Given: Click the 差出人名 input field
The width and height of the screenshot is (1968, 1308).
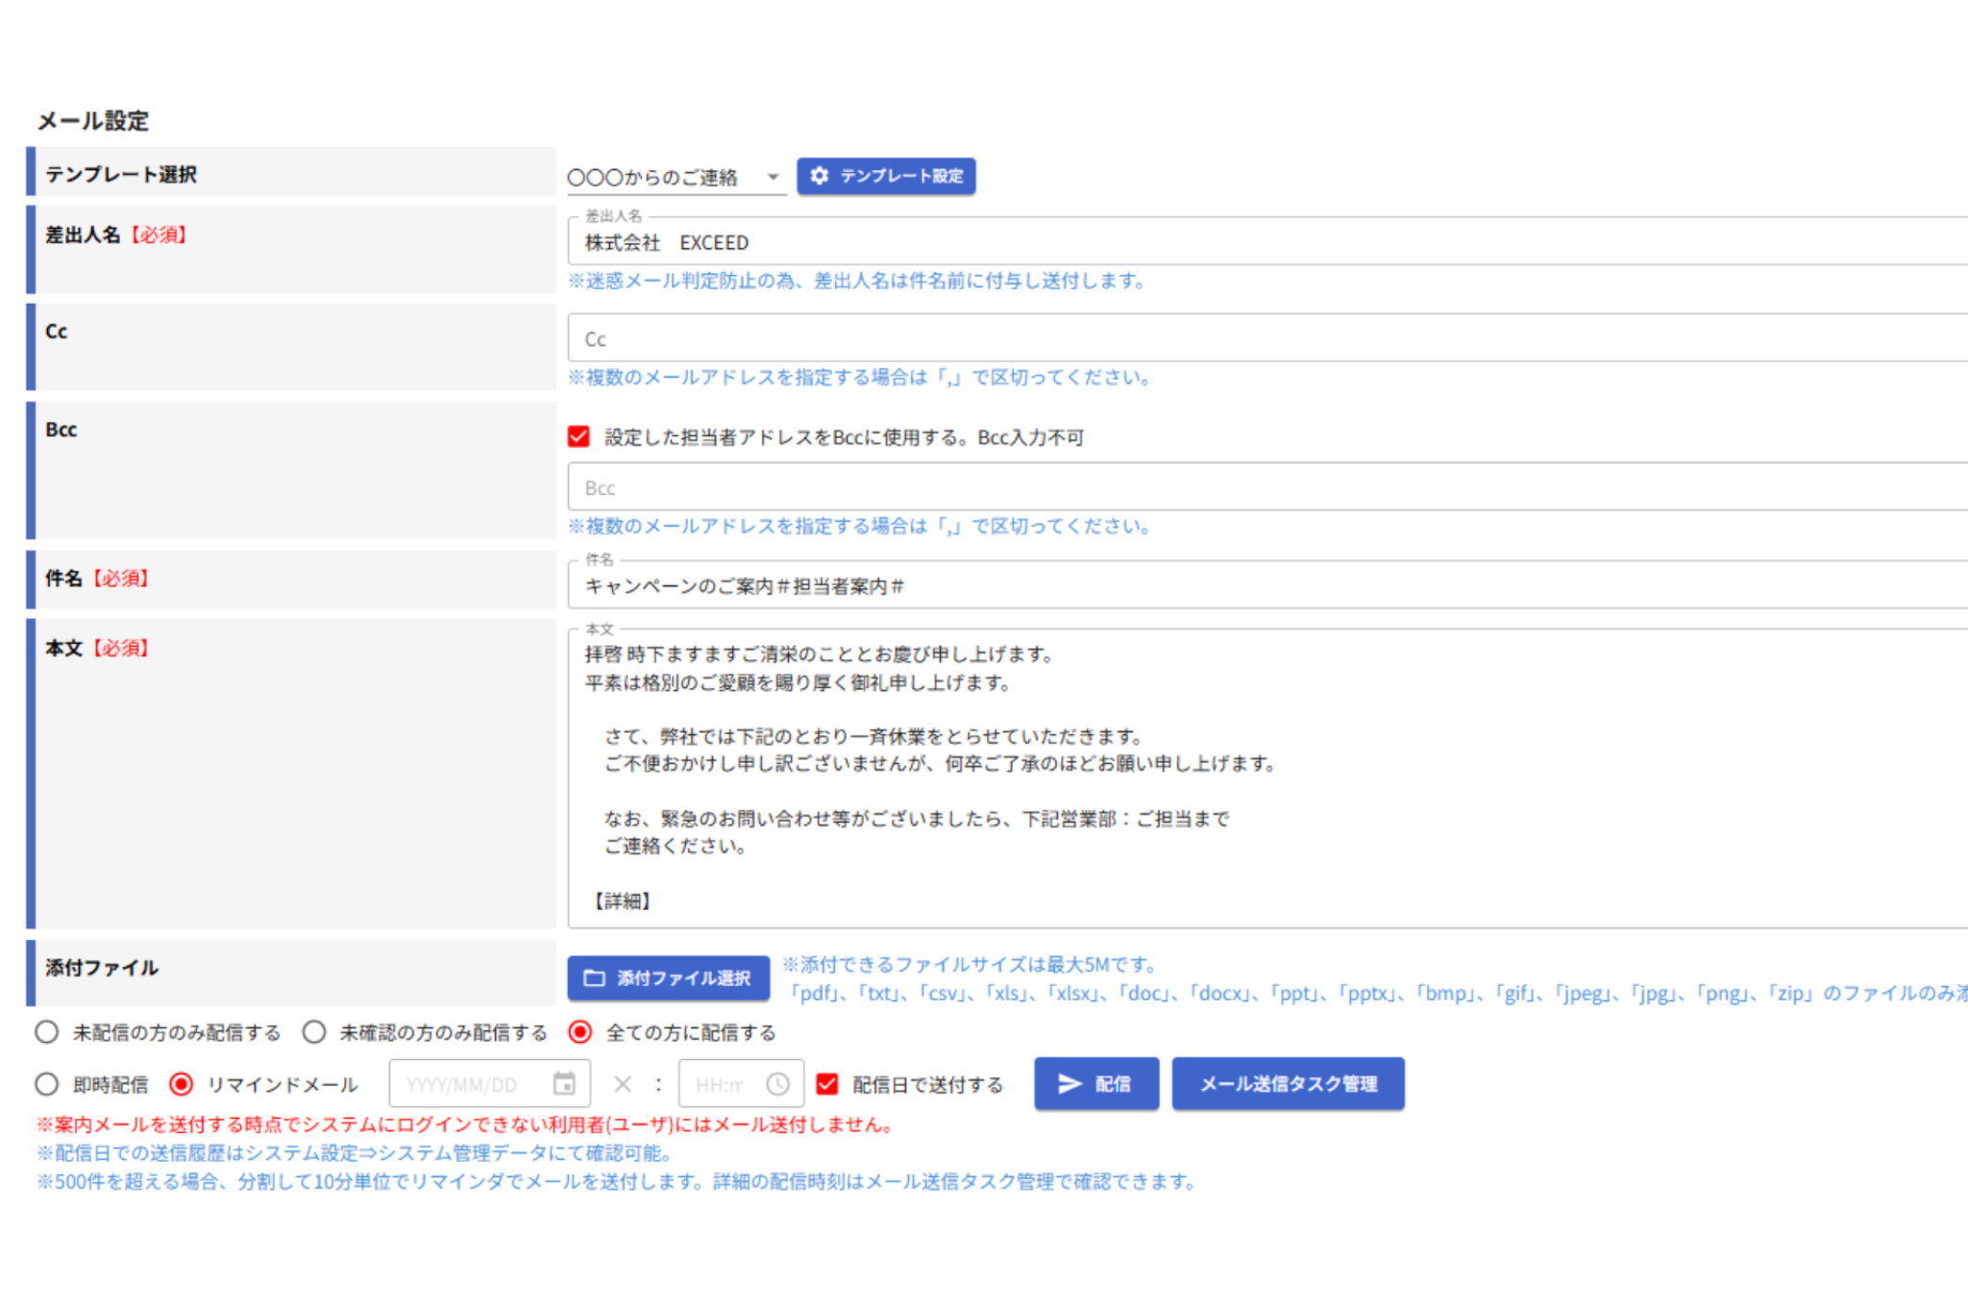Looking at the screenshot, I should pos(1267,242).
